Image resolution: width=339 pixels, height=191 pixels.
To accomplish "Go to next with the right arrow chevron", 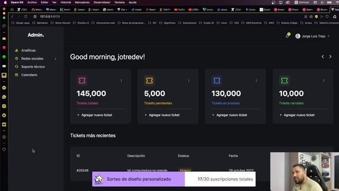I will [330, 57].
